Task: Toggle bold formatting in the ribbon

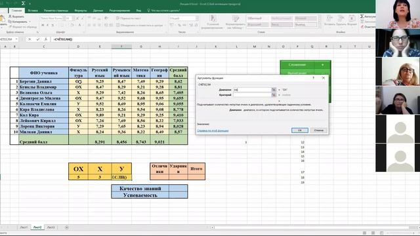Action: pyautogui.click(x=42, y=25)
